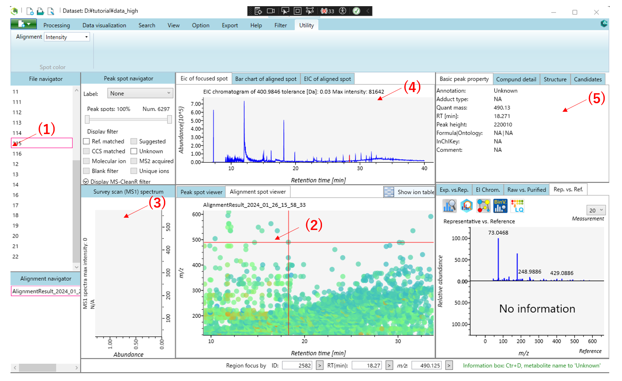
Task: Click the cursor capture icon in overlay toolbar
Action: [x=285, y=11]
